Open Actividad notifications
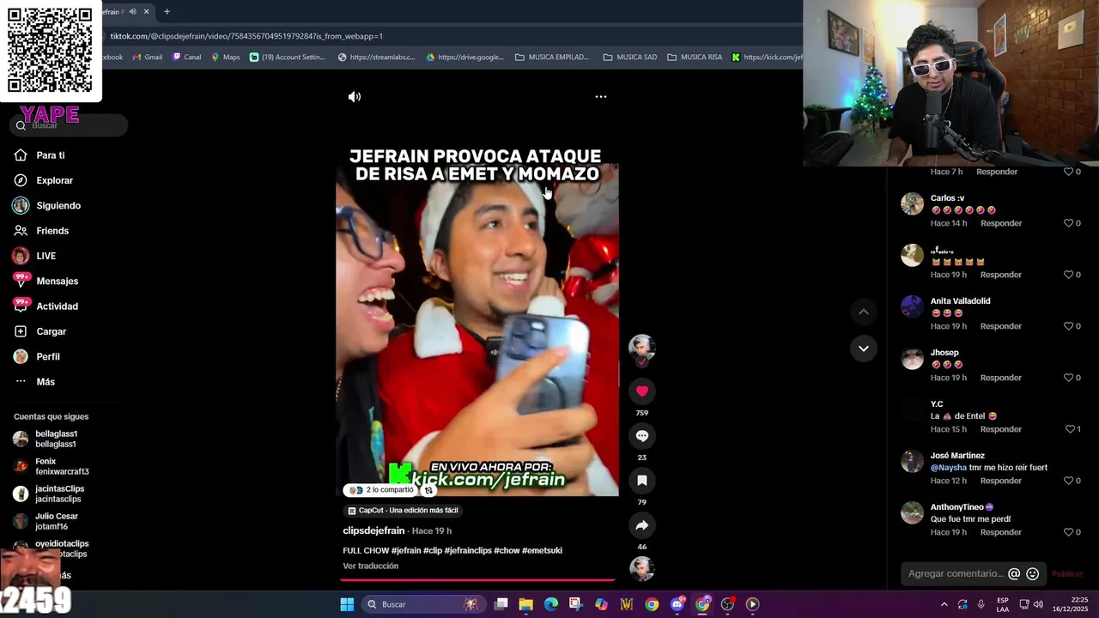 coord(57,306)
